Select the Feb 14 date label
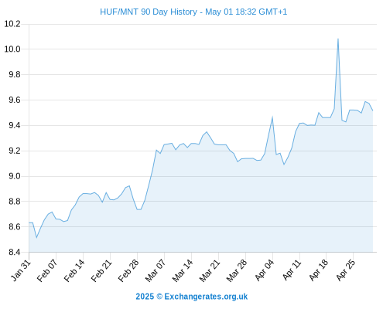This screenshot has height=309, width=383. [x=74, y=270]
